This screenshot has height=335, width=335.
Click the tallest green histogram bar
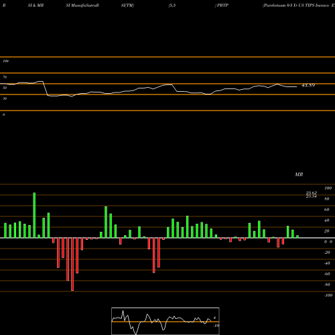pyautogui.click(x=34, y=215)
